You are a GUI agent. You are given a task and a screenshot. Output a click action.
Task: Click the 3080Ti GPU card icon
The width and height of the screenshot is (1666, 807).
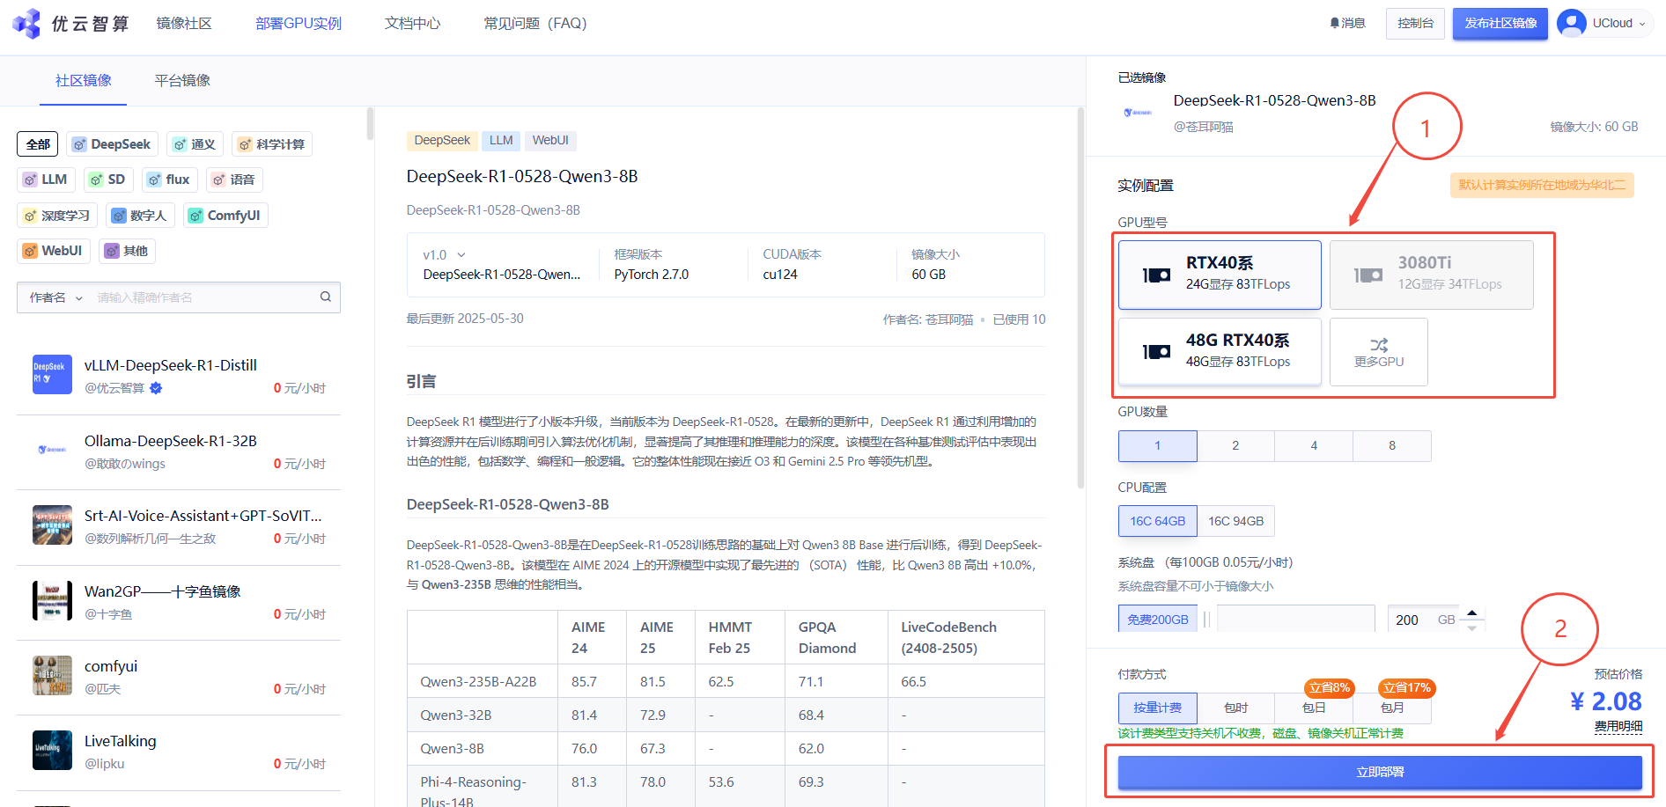click(x=1367, y=275)
